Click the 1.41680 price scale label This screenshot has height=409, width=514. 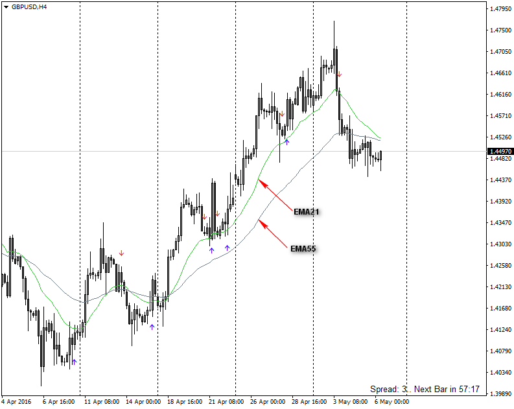pyautogui.click(x=500, y=309)
